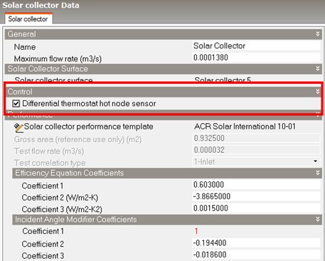Collapse the Control section chevron
The height and width of the screenshot is (261, 325).
point(318,92)
